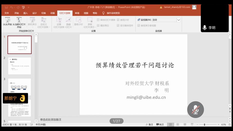This screenshot has height=131, width=233.
Task: Open Set Up Slide Show (设置幻灯片放映)
Action: pyautogui.click(x=59, y=23)
